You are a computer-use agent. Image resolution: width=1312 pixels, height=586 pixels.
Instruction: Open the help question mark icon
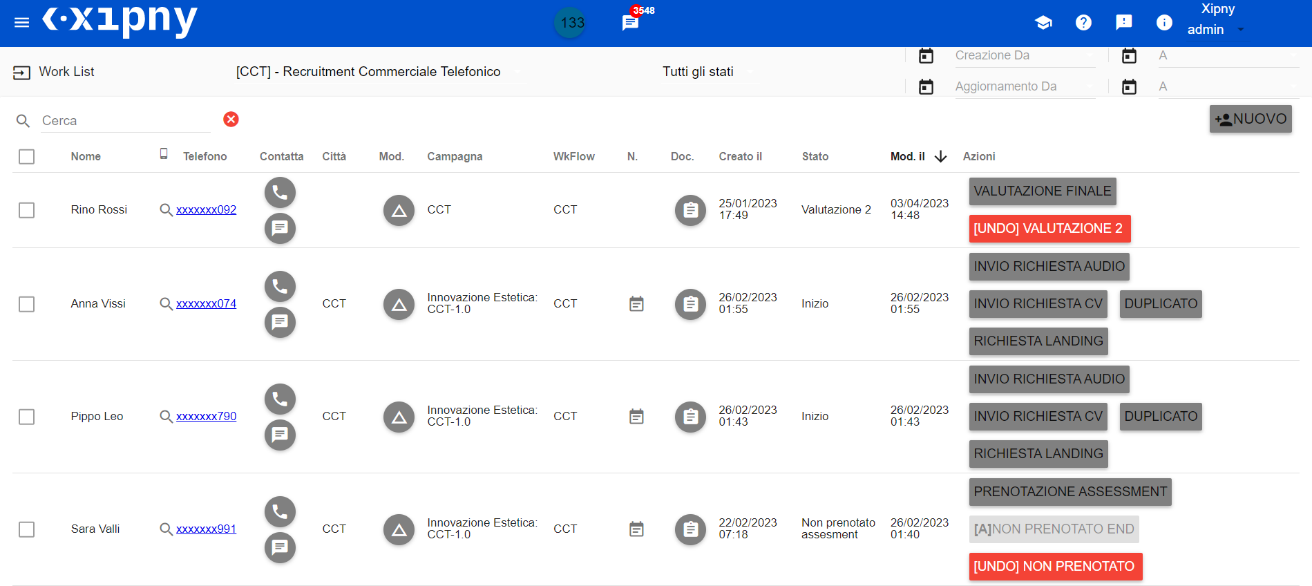click(x=1083, y=23)
